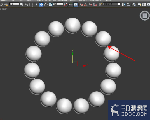Viewport: 150px width, 120px height.
Task: Activate the Select and Move tool
Action: pos(41,4)
